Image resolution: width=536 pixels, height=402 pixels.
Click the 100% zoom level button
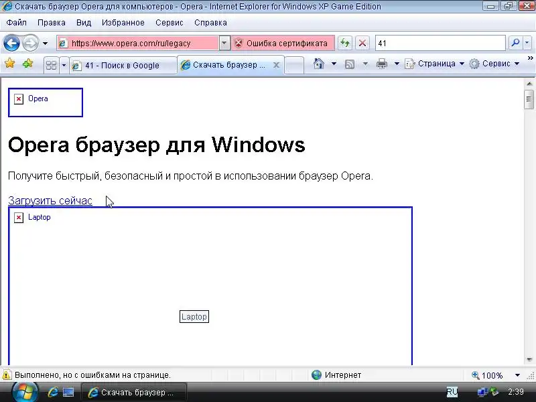[x=488, y=375]
